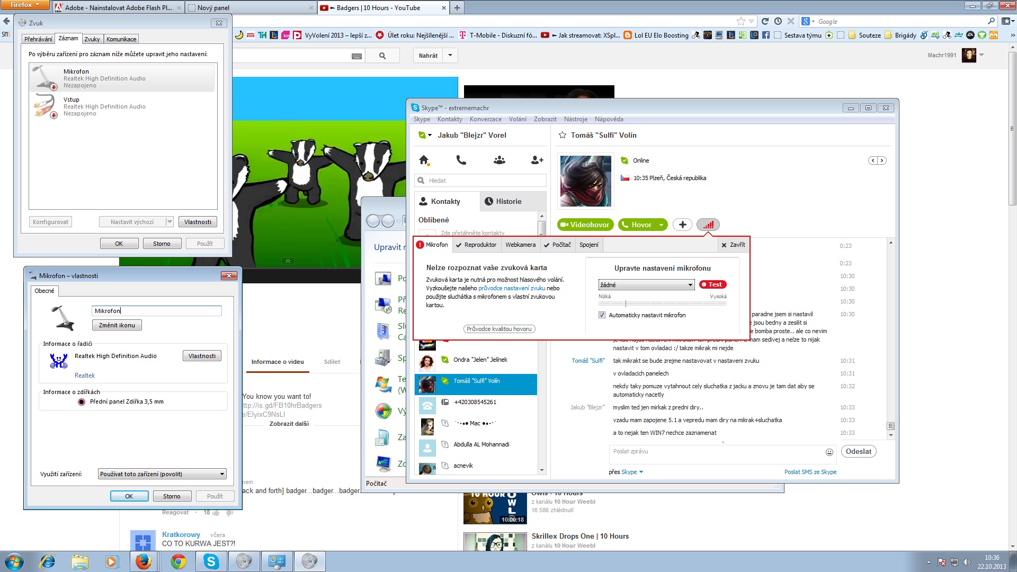Viewport: 1017px width, 572px height.
Task: Click microphone volume slider track
Action: coord(662,304)
